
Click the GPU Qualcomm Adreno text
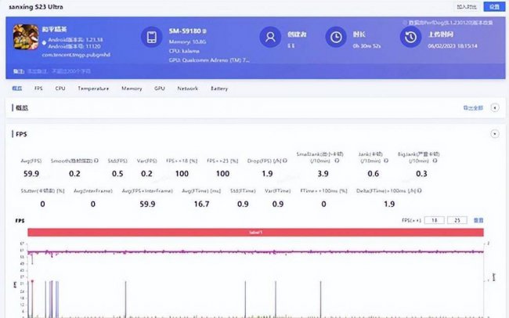209,60
